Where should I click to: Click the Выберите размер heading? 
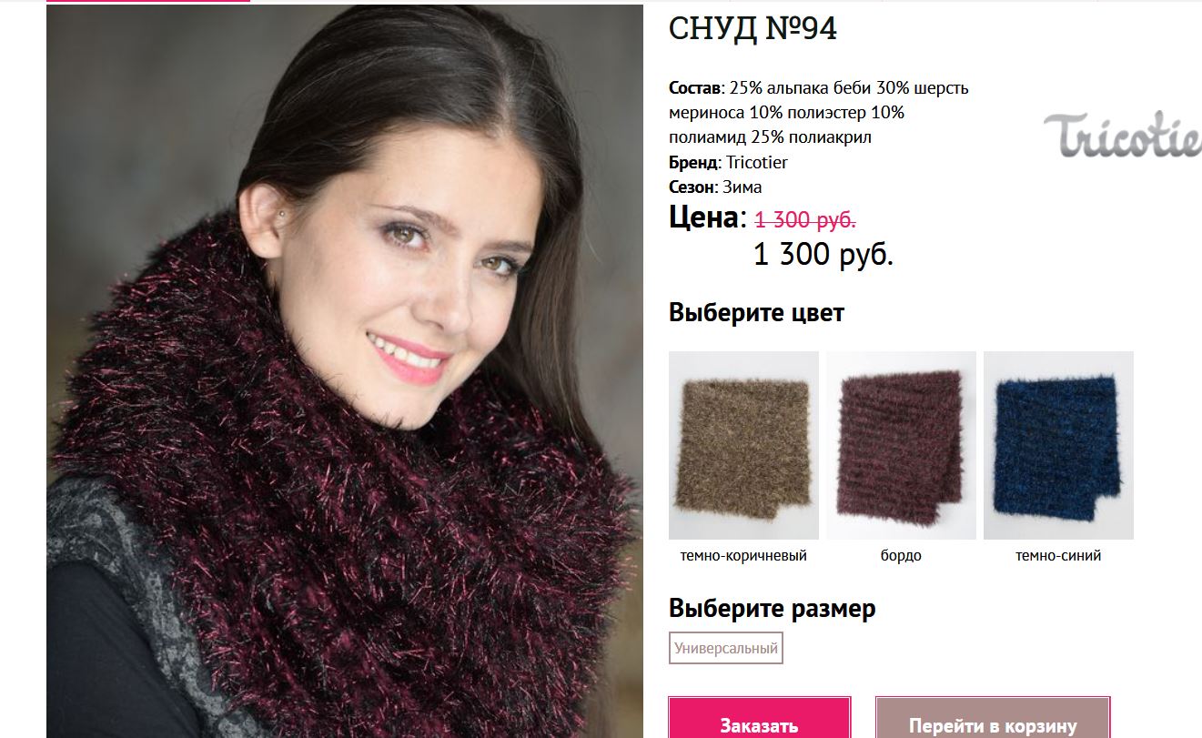pos(772,609)
